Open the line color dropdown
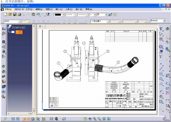This screenshot has height=122, width=171. click(63, 15)
